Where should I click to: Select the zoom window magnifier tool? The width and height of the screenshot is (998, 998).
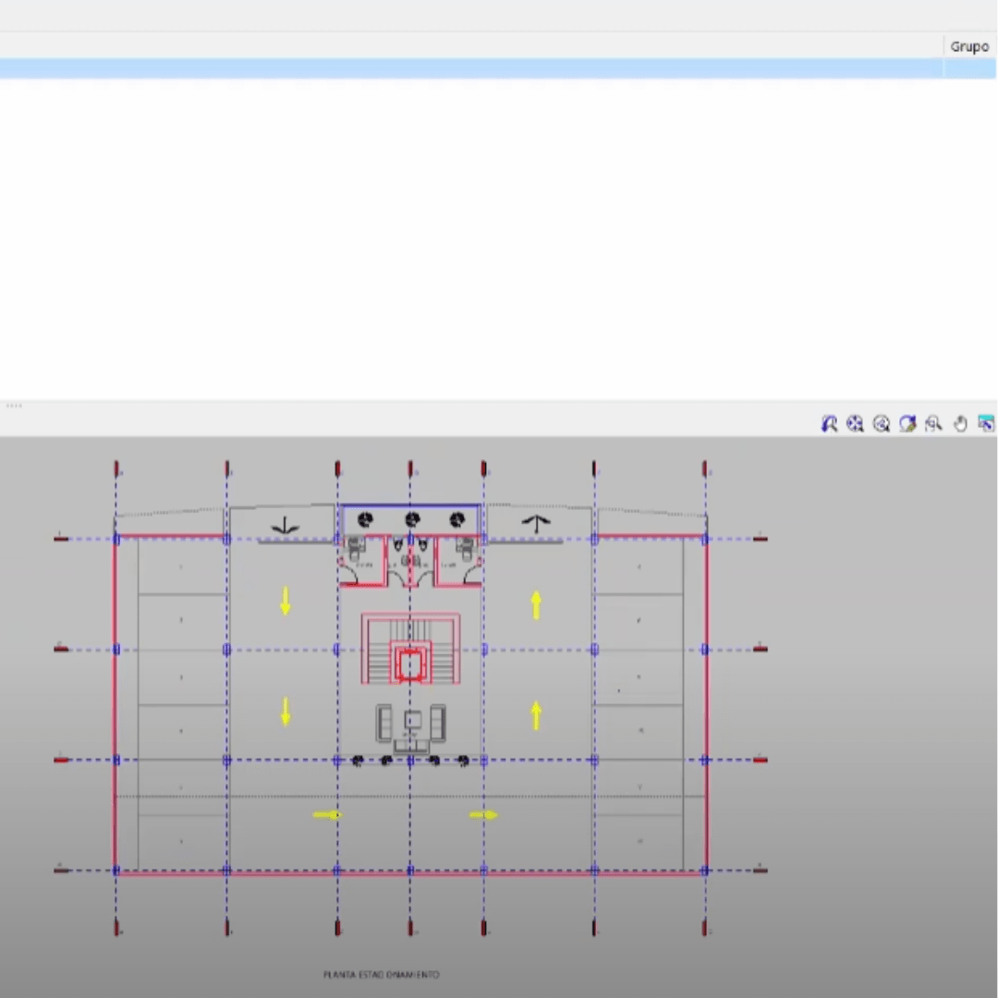pos(933,423)
